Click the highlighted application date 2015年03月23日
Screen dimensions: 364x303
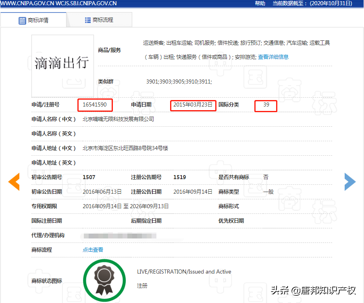[x=193, y=104]
